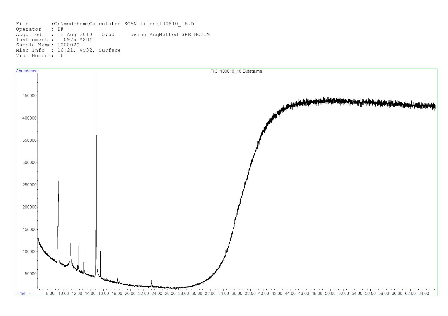Click the small peak near 23.20 minutes
Screen dimensions: 448x316
pos(151,281)
